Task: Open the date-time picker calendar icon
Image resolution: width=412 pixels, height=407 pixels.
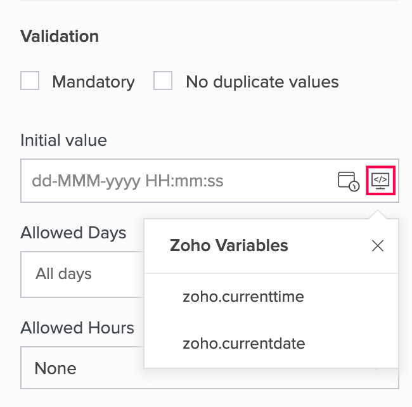Action: 348,181
